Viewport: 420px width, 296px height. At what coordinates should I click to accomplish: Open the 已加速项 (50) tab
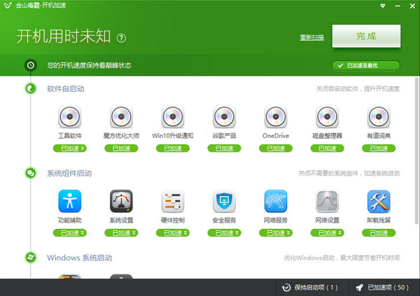click(382, 288)
